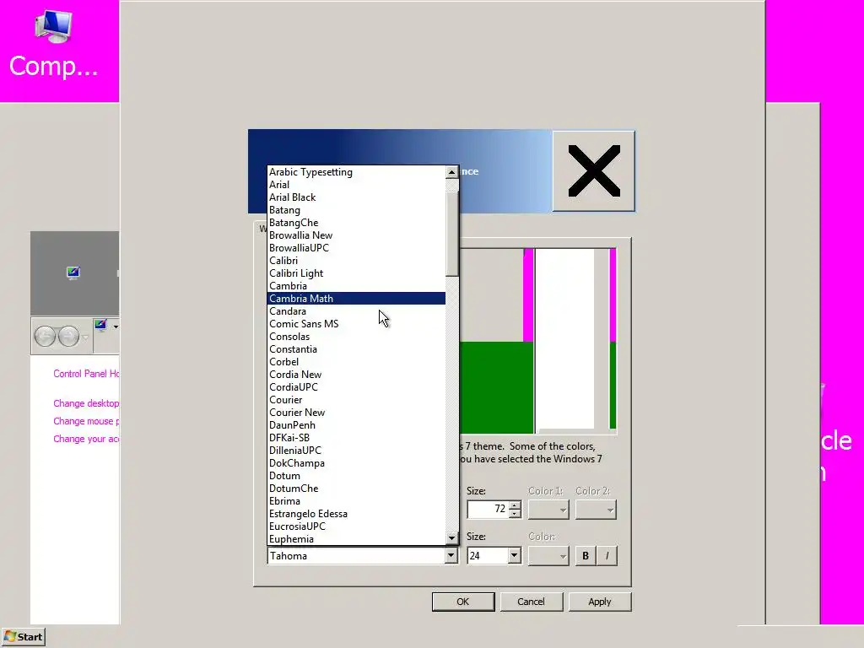Open the font Color dropdown

[x=548, y=555]
